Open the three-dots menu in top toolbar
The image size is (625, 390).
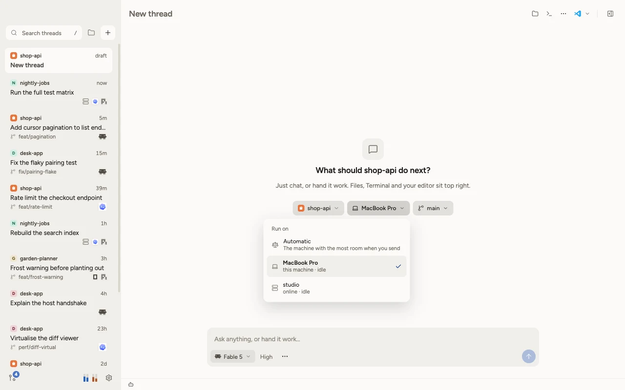coord(563,14)
